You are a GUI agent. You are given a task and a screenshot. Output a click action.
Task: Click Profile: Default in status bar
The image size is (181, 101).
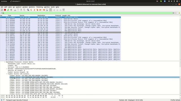(175, 100)
